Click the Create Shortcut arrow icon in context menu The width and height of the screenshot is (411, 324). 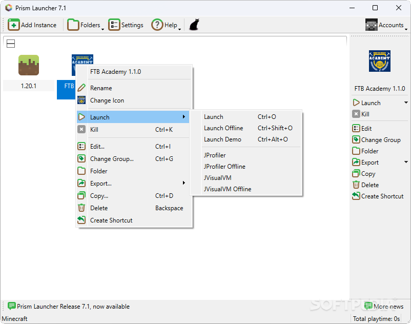tap(81, 220)
